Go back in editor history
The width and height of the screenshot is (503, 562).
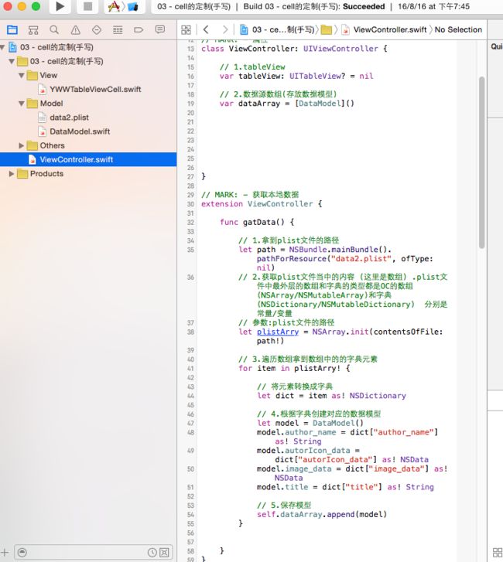(206, 29)
